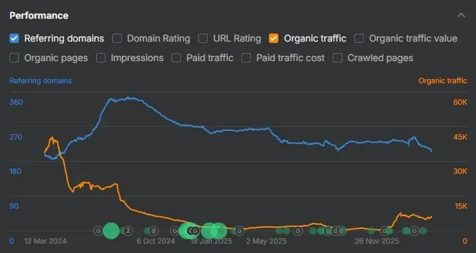Collapse the Performance panel with the chevron
Screen dimensions: 476x253
pyautogui.click(x=461, y=15)
